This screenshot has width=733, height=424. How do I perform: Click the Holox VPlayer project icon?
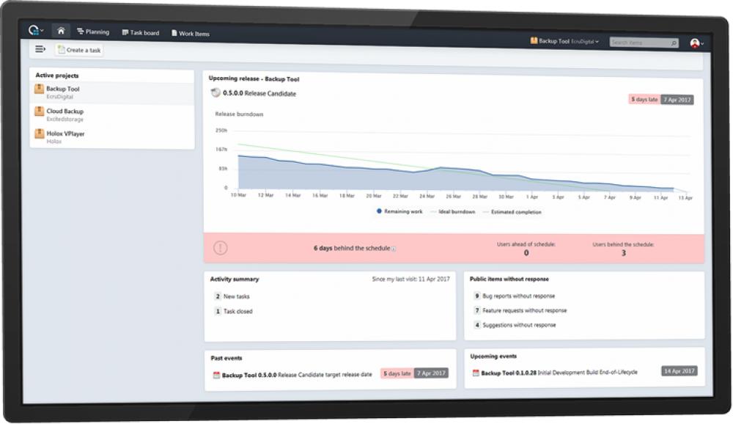(x=40, y=134)
